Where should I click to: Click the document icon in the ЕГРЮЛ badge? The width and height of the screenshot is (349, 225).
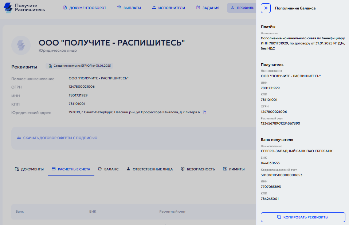(50, 66)
